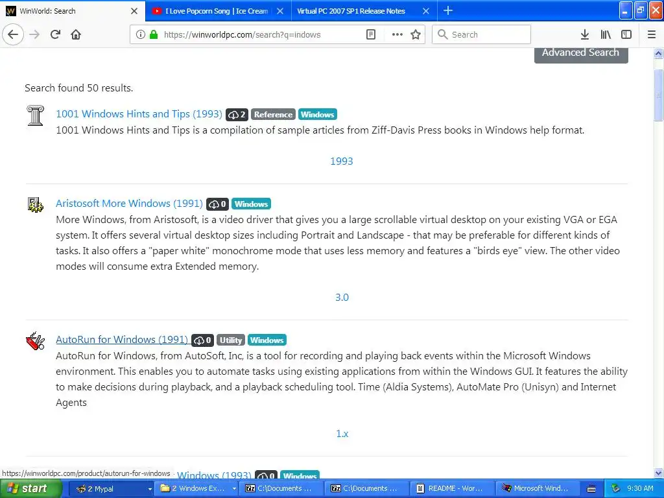The height and width of the screenshot is (498, 664).
Task: Click the 1001 Windows Hints column icon
Action: pyautogui.click(x=35, y=115)
